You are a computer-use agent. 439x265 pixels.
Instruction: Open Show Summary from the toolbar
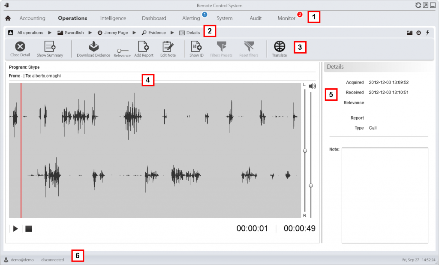[x=50, y=46]
